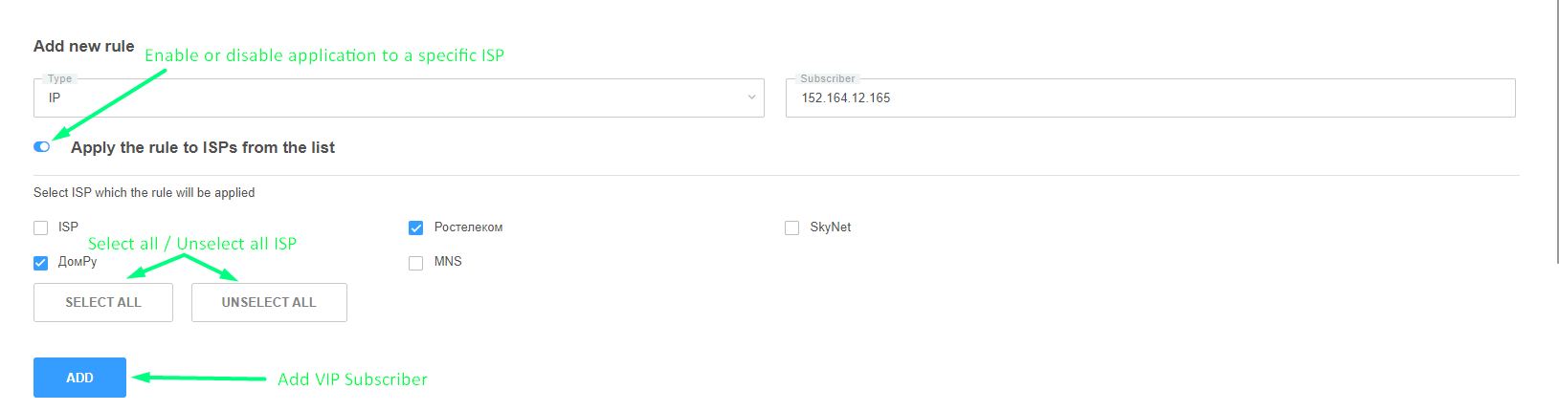Uncheck the ДомРу checkbox
The width and height of the screenshot is (1559, 411).
pyautogui.click(x=40, y=263)
